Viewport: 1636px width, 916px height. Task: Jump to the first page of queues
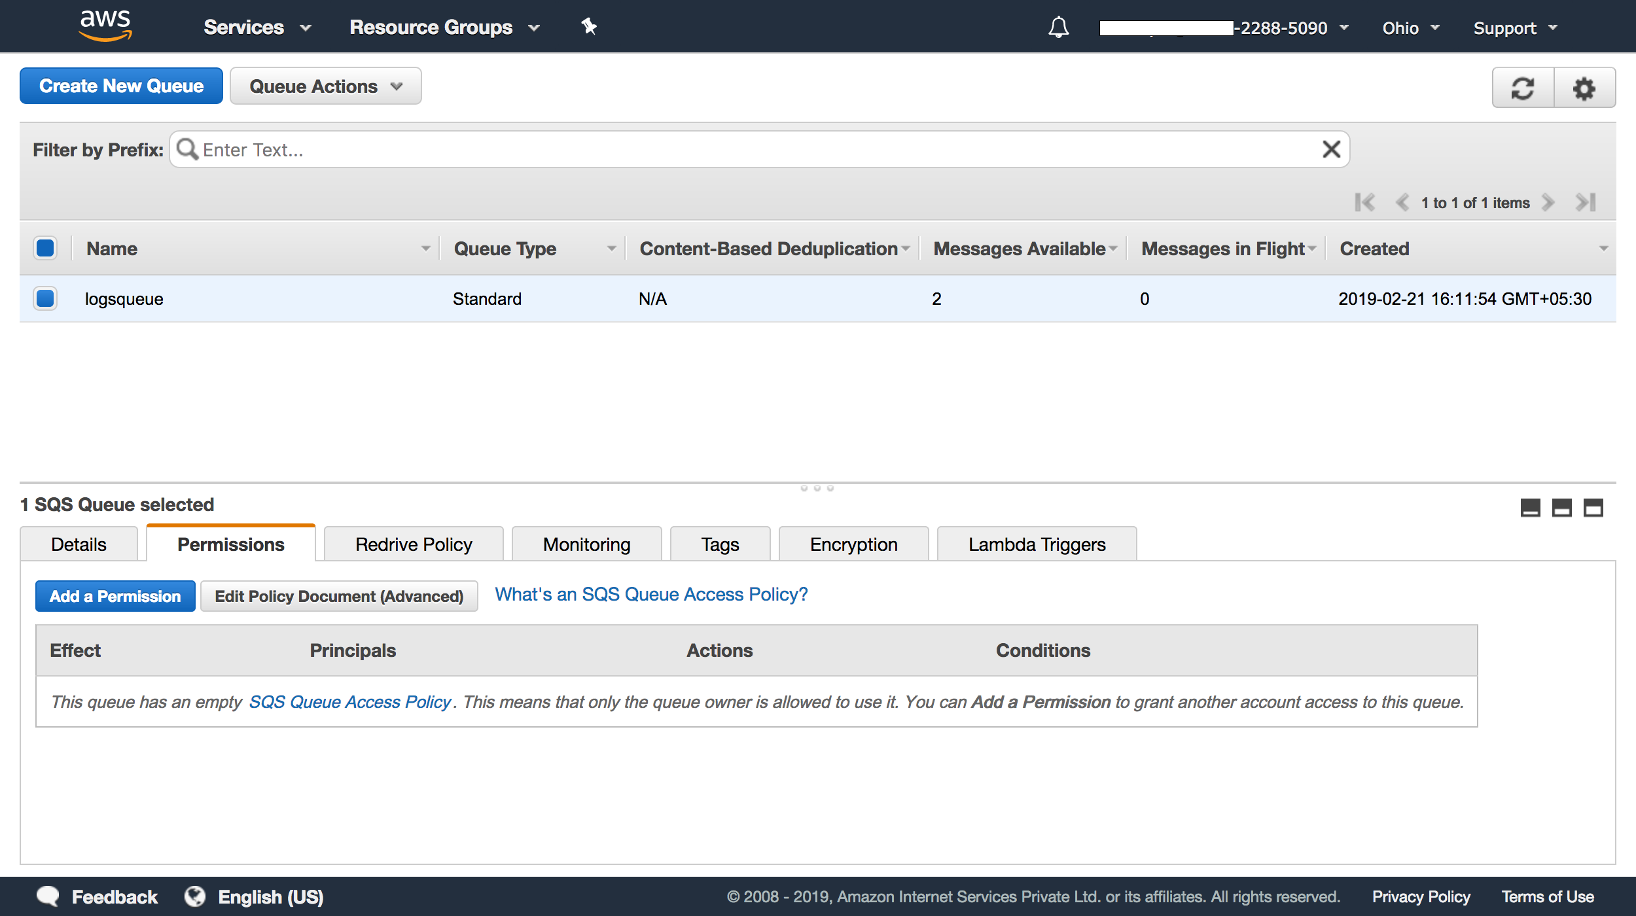pyautogui.click(x=1365, y=203)
